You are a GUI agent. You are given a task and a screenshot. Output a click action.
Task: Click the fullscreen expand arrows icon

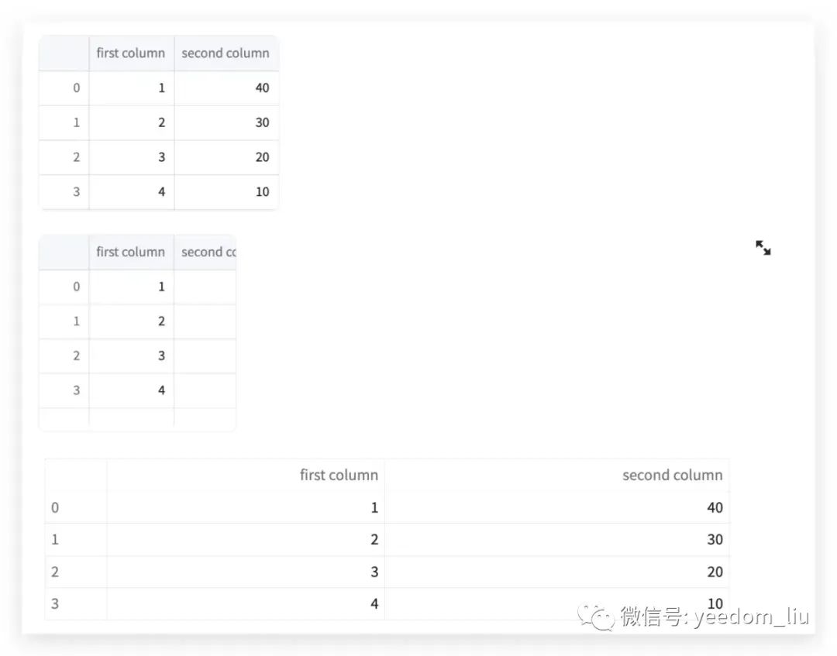(763, 248)
